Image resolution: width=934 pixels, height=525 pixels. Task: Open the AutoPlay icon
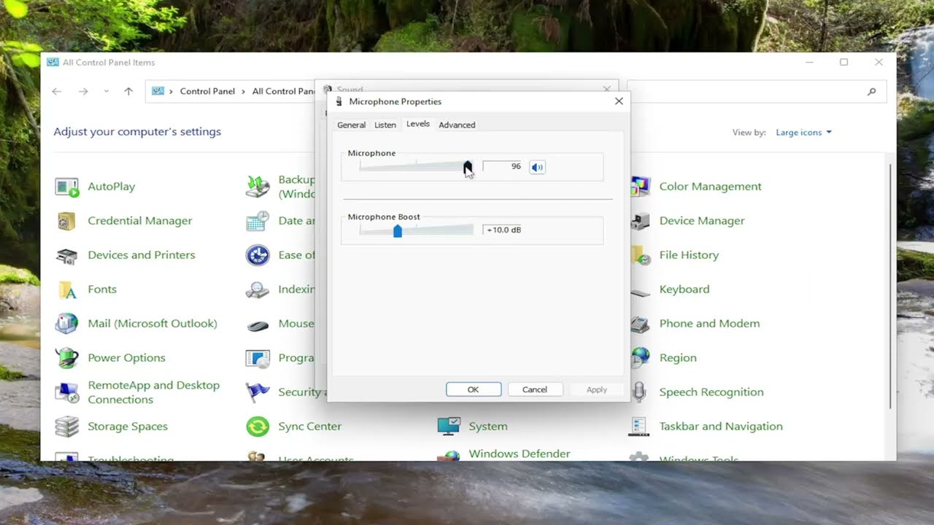(x=67, y=187)
